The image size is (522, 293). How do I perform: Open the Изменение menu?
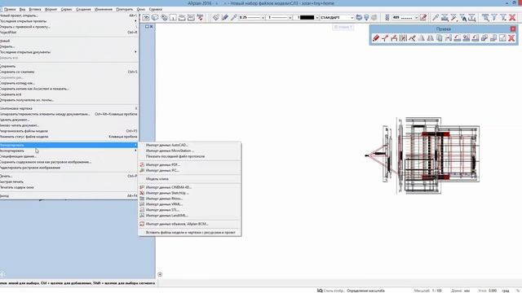(104, 9)
